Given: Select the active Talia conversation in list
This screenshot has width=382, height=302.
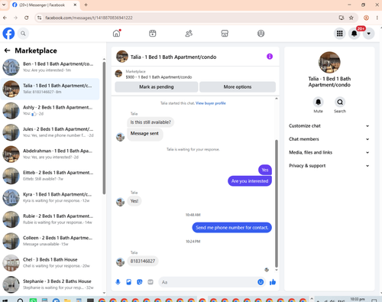Looking at the screenshot, I should click(x=50, y=89).
